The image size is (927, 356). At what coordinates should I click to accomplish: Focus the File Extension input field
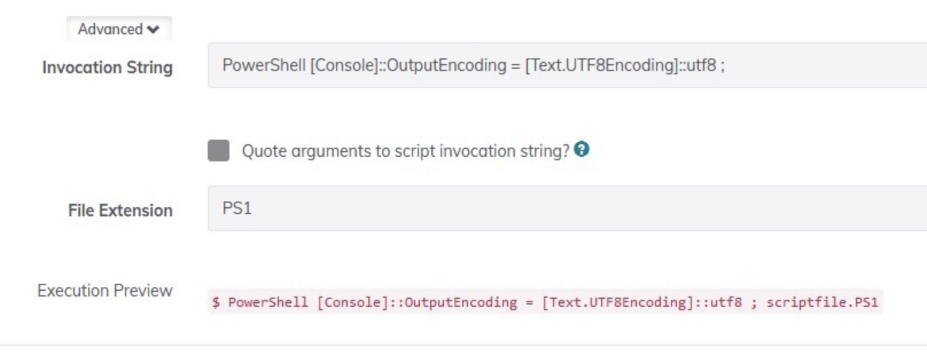point(567,208)
